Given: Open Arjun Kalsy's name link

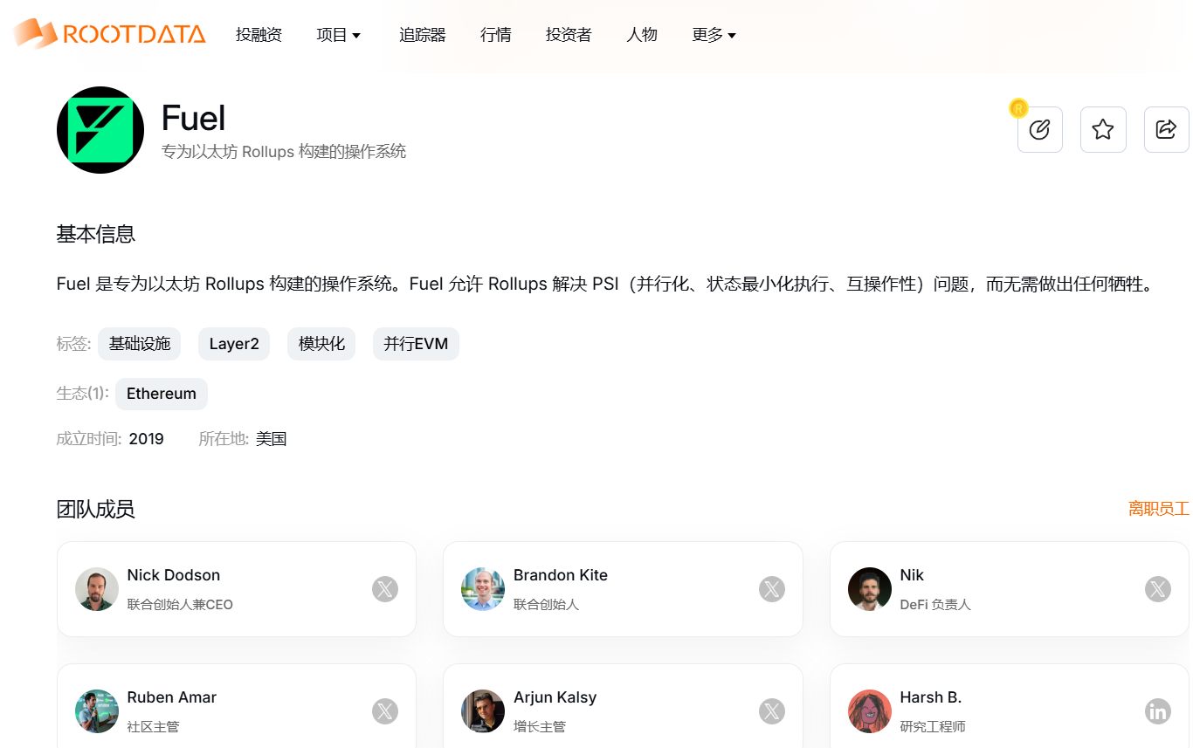Looking at the screenshot, I should tap(555, 697).
